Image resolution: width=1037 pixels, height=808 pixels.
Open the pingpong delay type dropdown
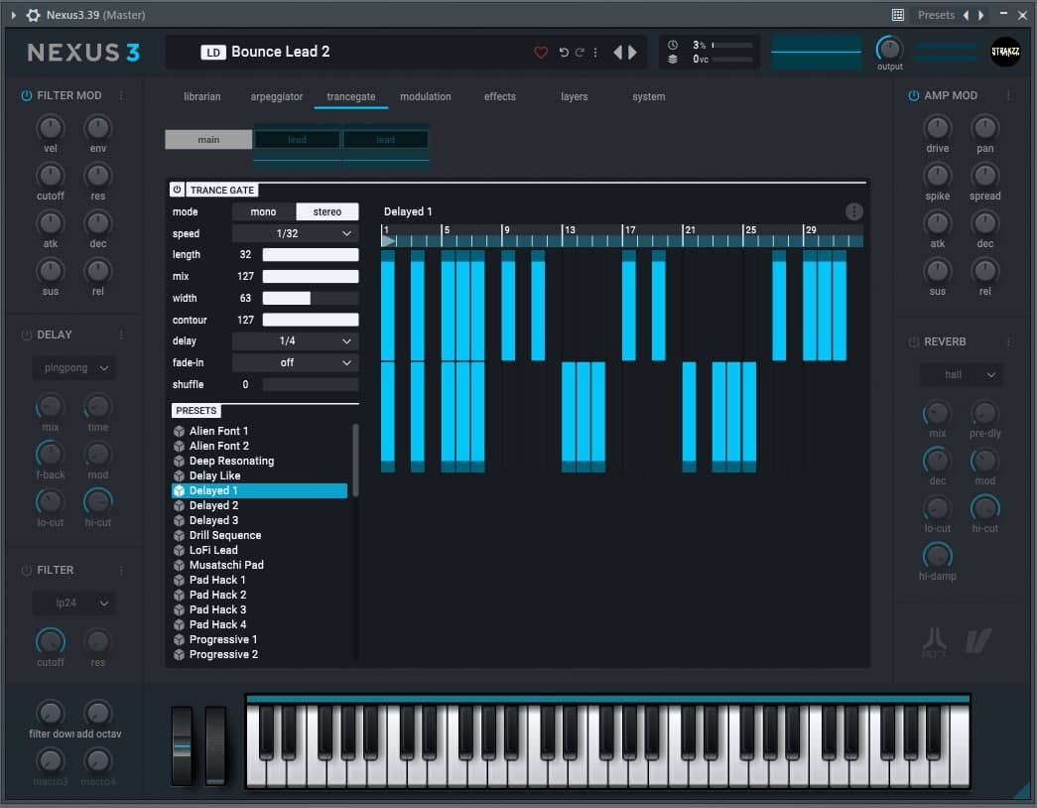[74, 368]
